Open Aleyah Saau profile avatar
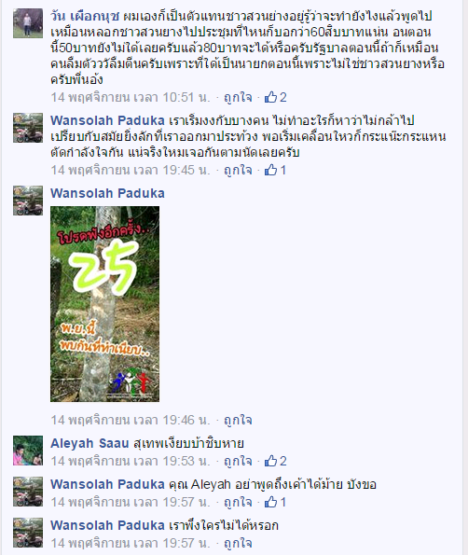468x555 pixels. [x=28, y=451]
